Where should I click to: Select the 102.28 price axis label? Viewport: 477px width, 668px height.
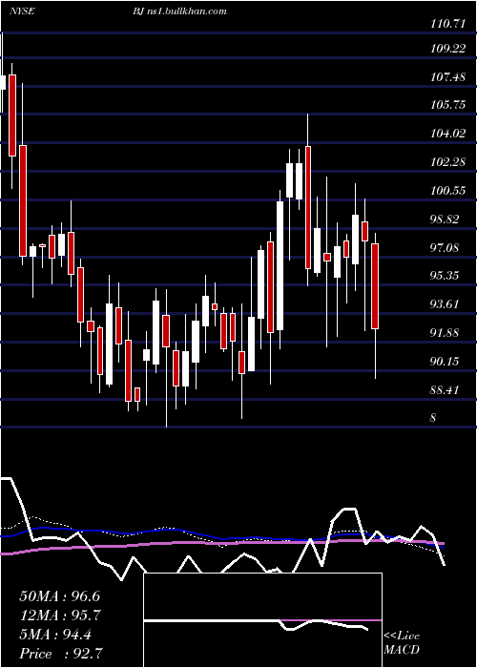pyautogui.click(x=447, y=162)
